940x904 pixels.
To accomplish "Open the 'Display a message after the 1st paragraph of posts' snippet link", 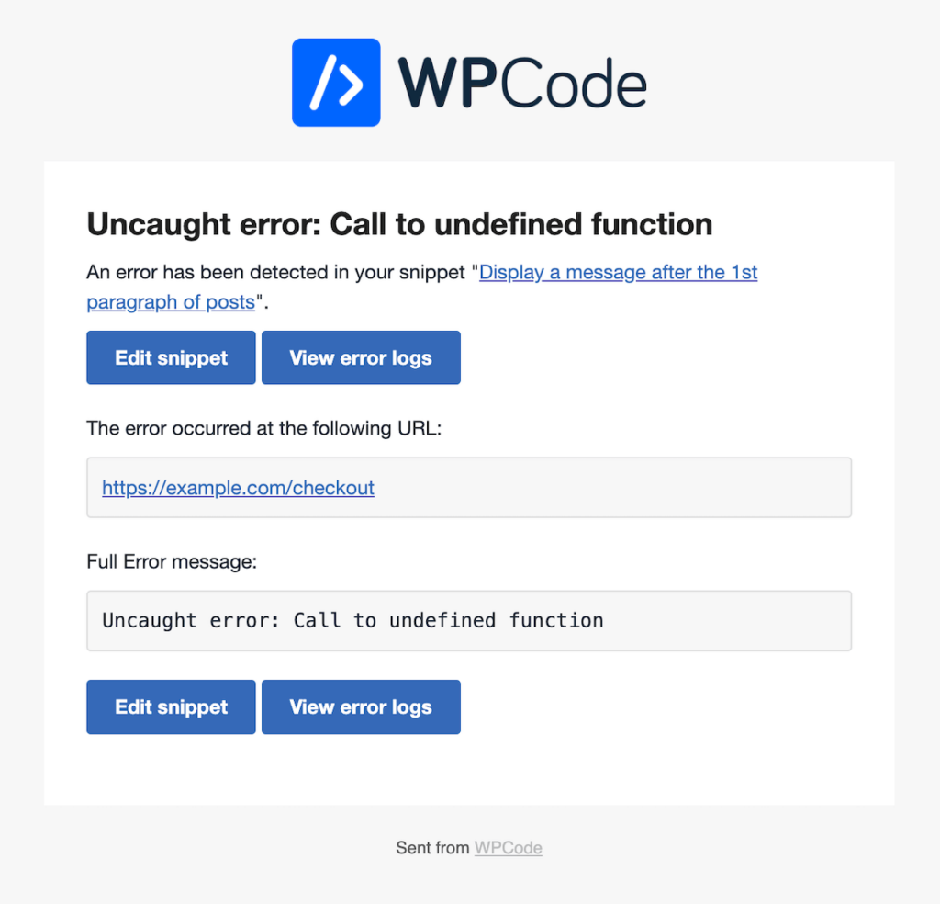I will point(617,272).
